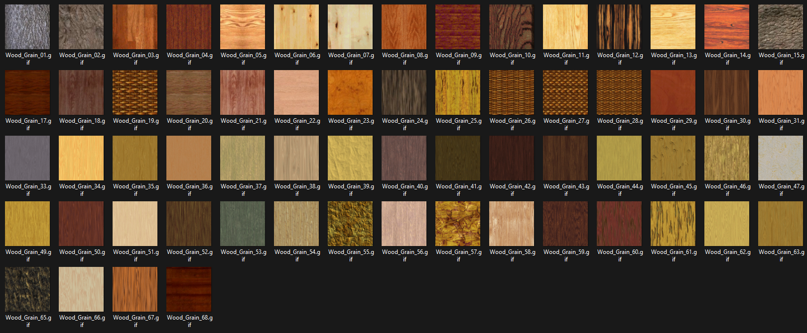Choose the Wood_Grain_19.gif woven basket thumbnail

(135, 92)
